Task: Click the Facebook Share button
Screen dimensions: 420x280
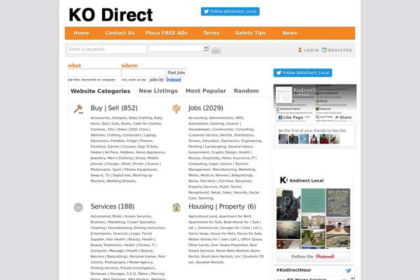Action: [x=343, y=118]
